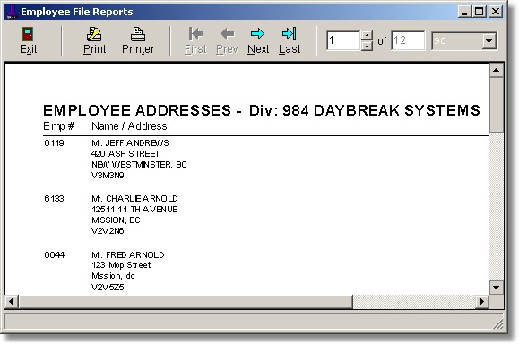
Task: Click postal code V2V2N6
Action: coord(108,231)
